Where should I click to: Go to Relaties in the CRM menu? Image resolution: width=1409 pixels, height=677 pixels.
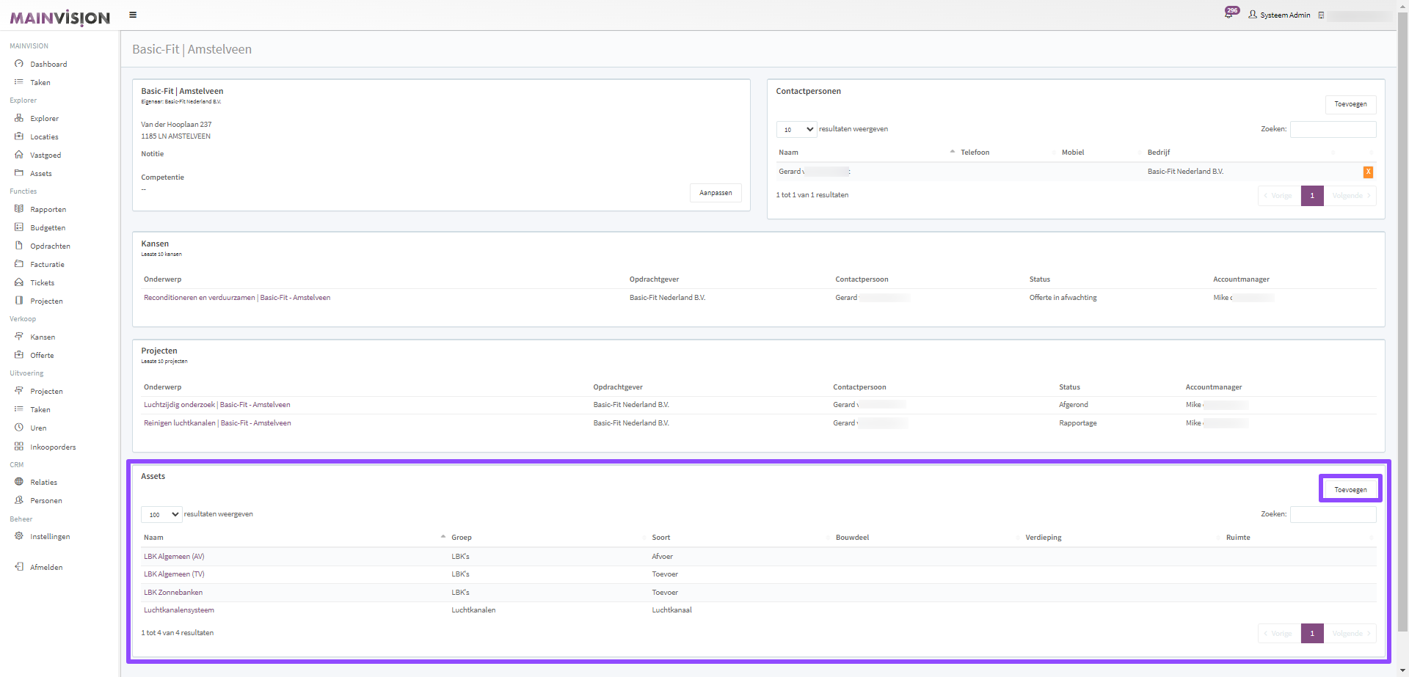43,483
